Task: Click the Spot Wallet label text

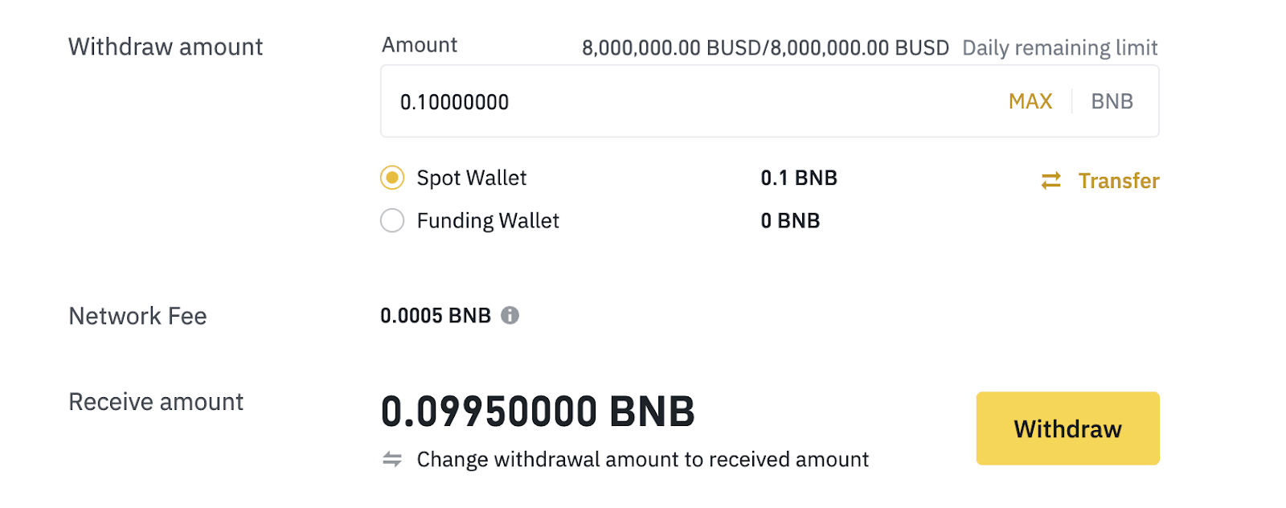Action: 471,178
